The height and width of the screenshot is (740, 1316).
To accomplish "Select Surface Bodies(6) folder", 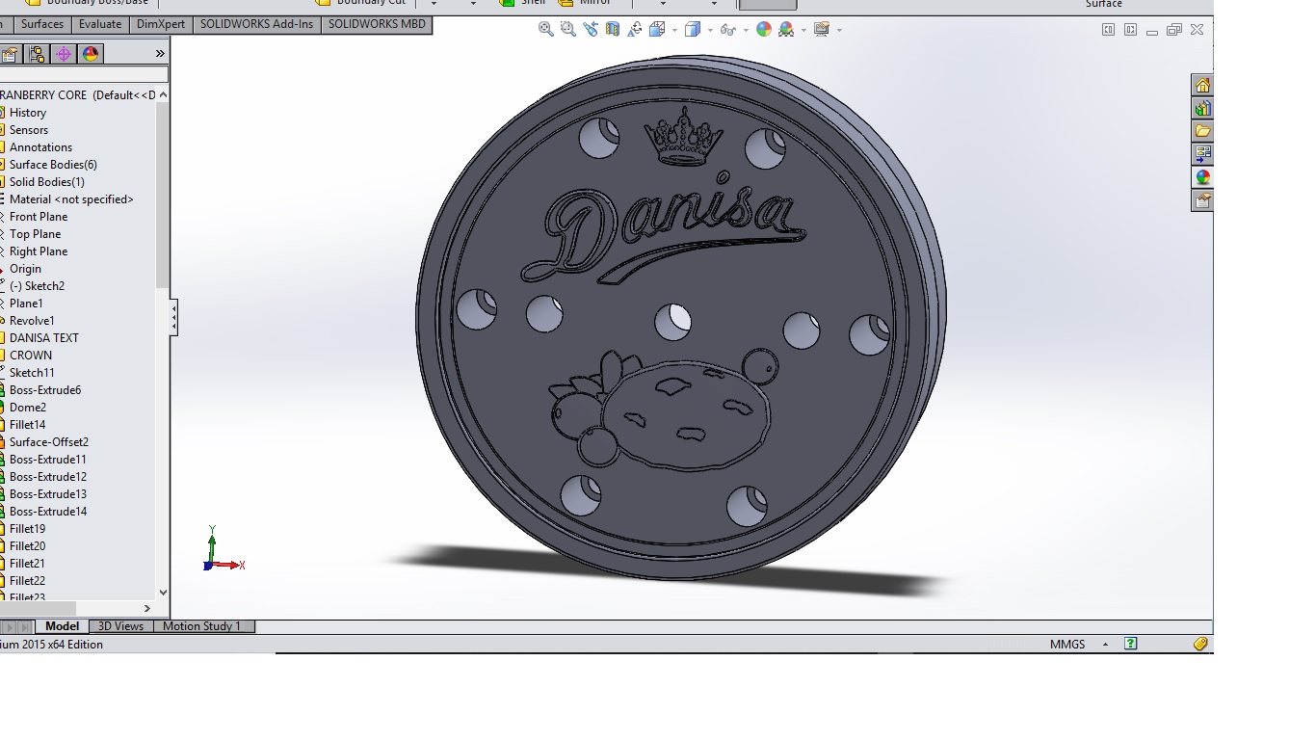I will click(53, 165).
